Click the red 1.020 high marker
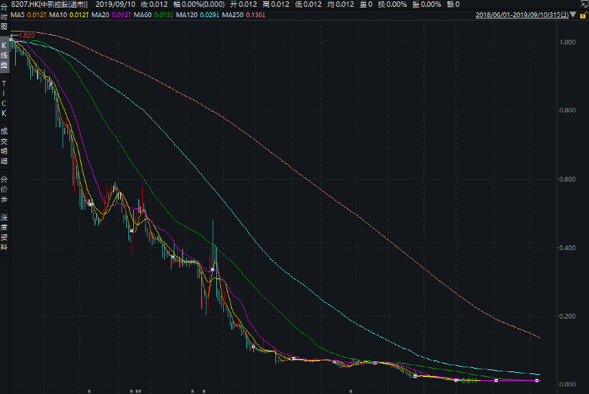The image size is (589, 394). coord(26,35)
